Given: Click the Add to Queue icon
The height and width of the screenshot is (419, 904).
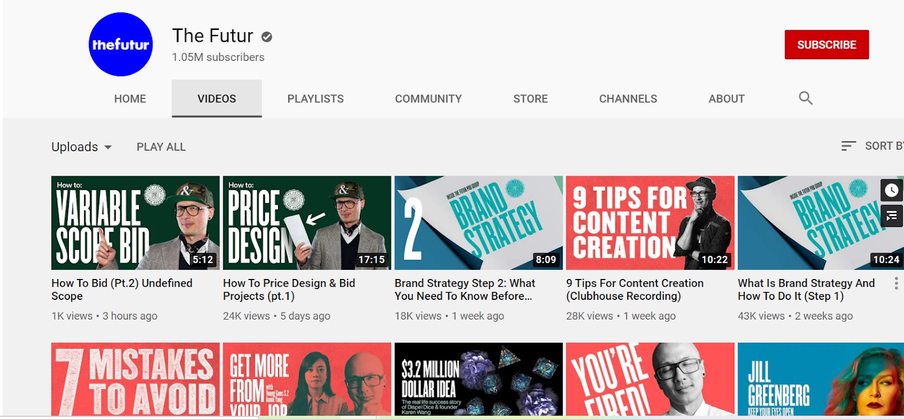Looking at the screenshot, I should point(892,215).
